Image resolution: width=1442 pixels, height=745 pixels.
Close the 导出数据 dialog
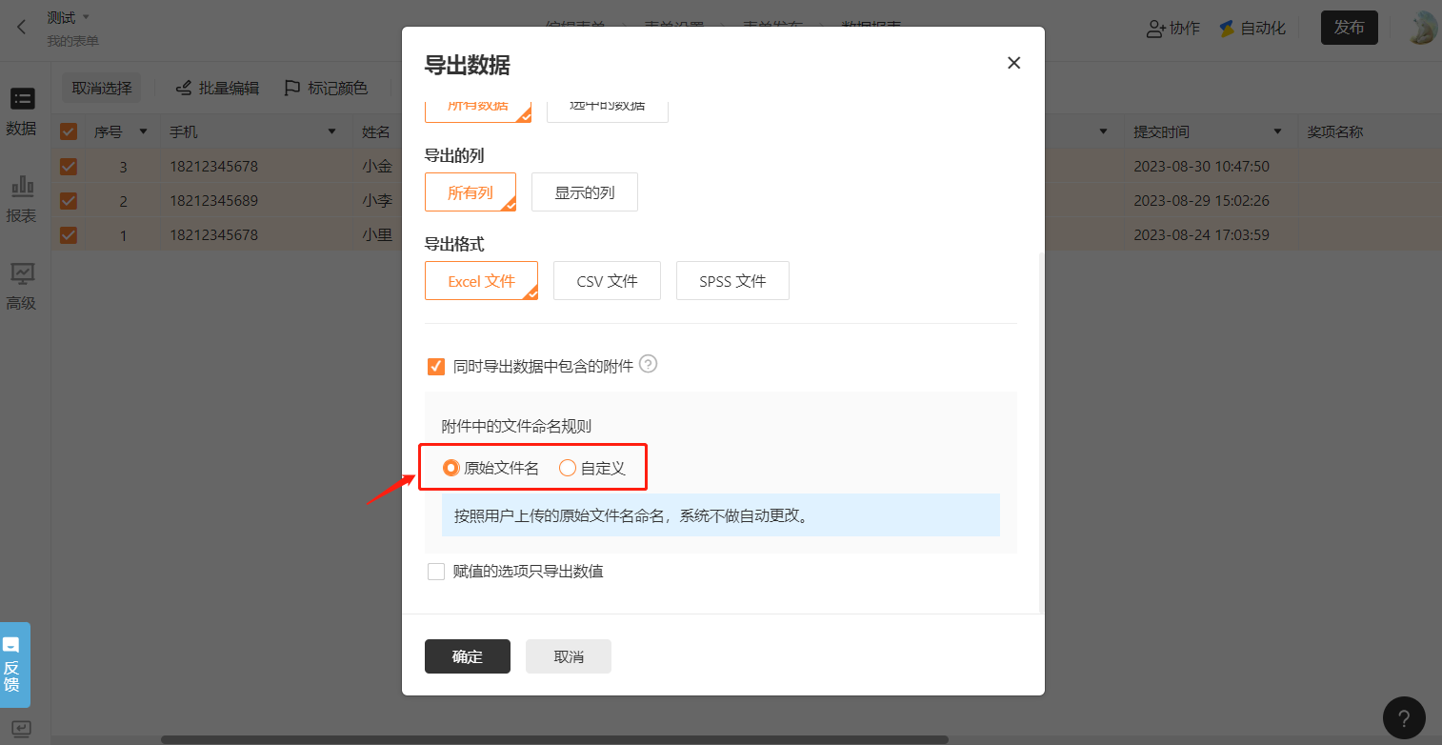pyautogui.click(x=1013, y=63)
